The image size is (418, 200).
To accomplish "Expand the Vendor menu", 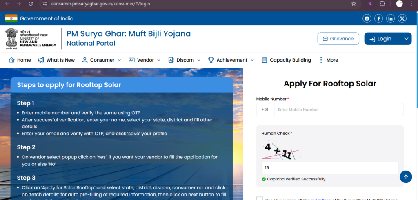I will click(x=145, y=60).
